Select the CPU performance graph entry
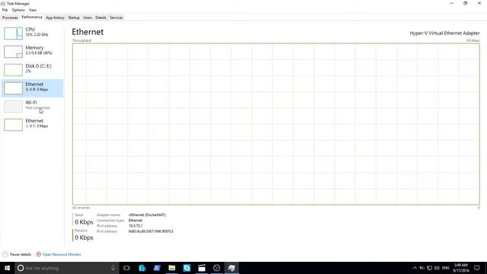 coord(32,33)
